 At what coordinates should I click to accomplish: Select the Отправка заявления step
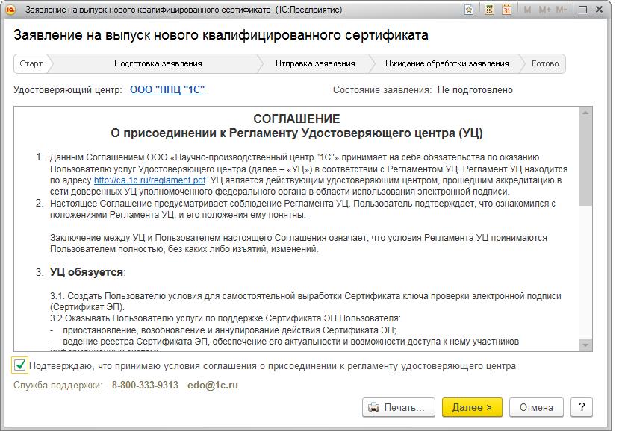coord(315,63)
